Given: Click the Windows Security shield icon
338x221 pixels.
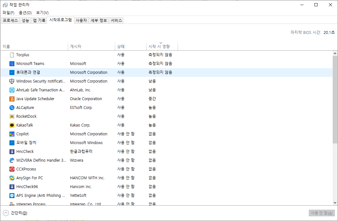Looking at the screenshot, I should click(x=12, y=81).
